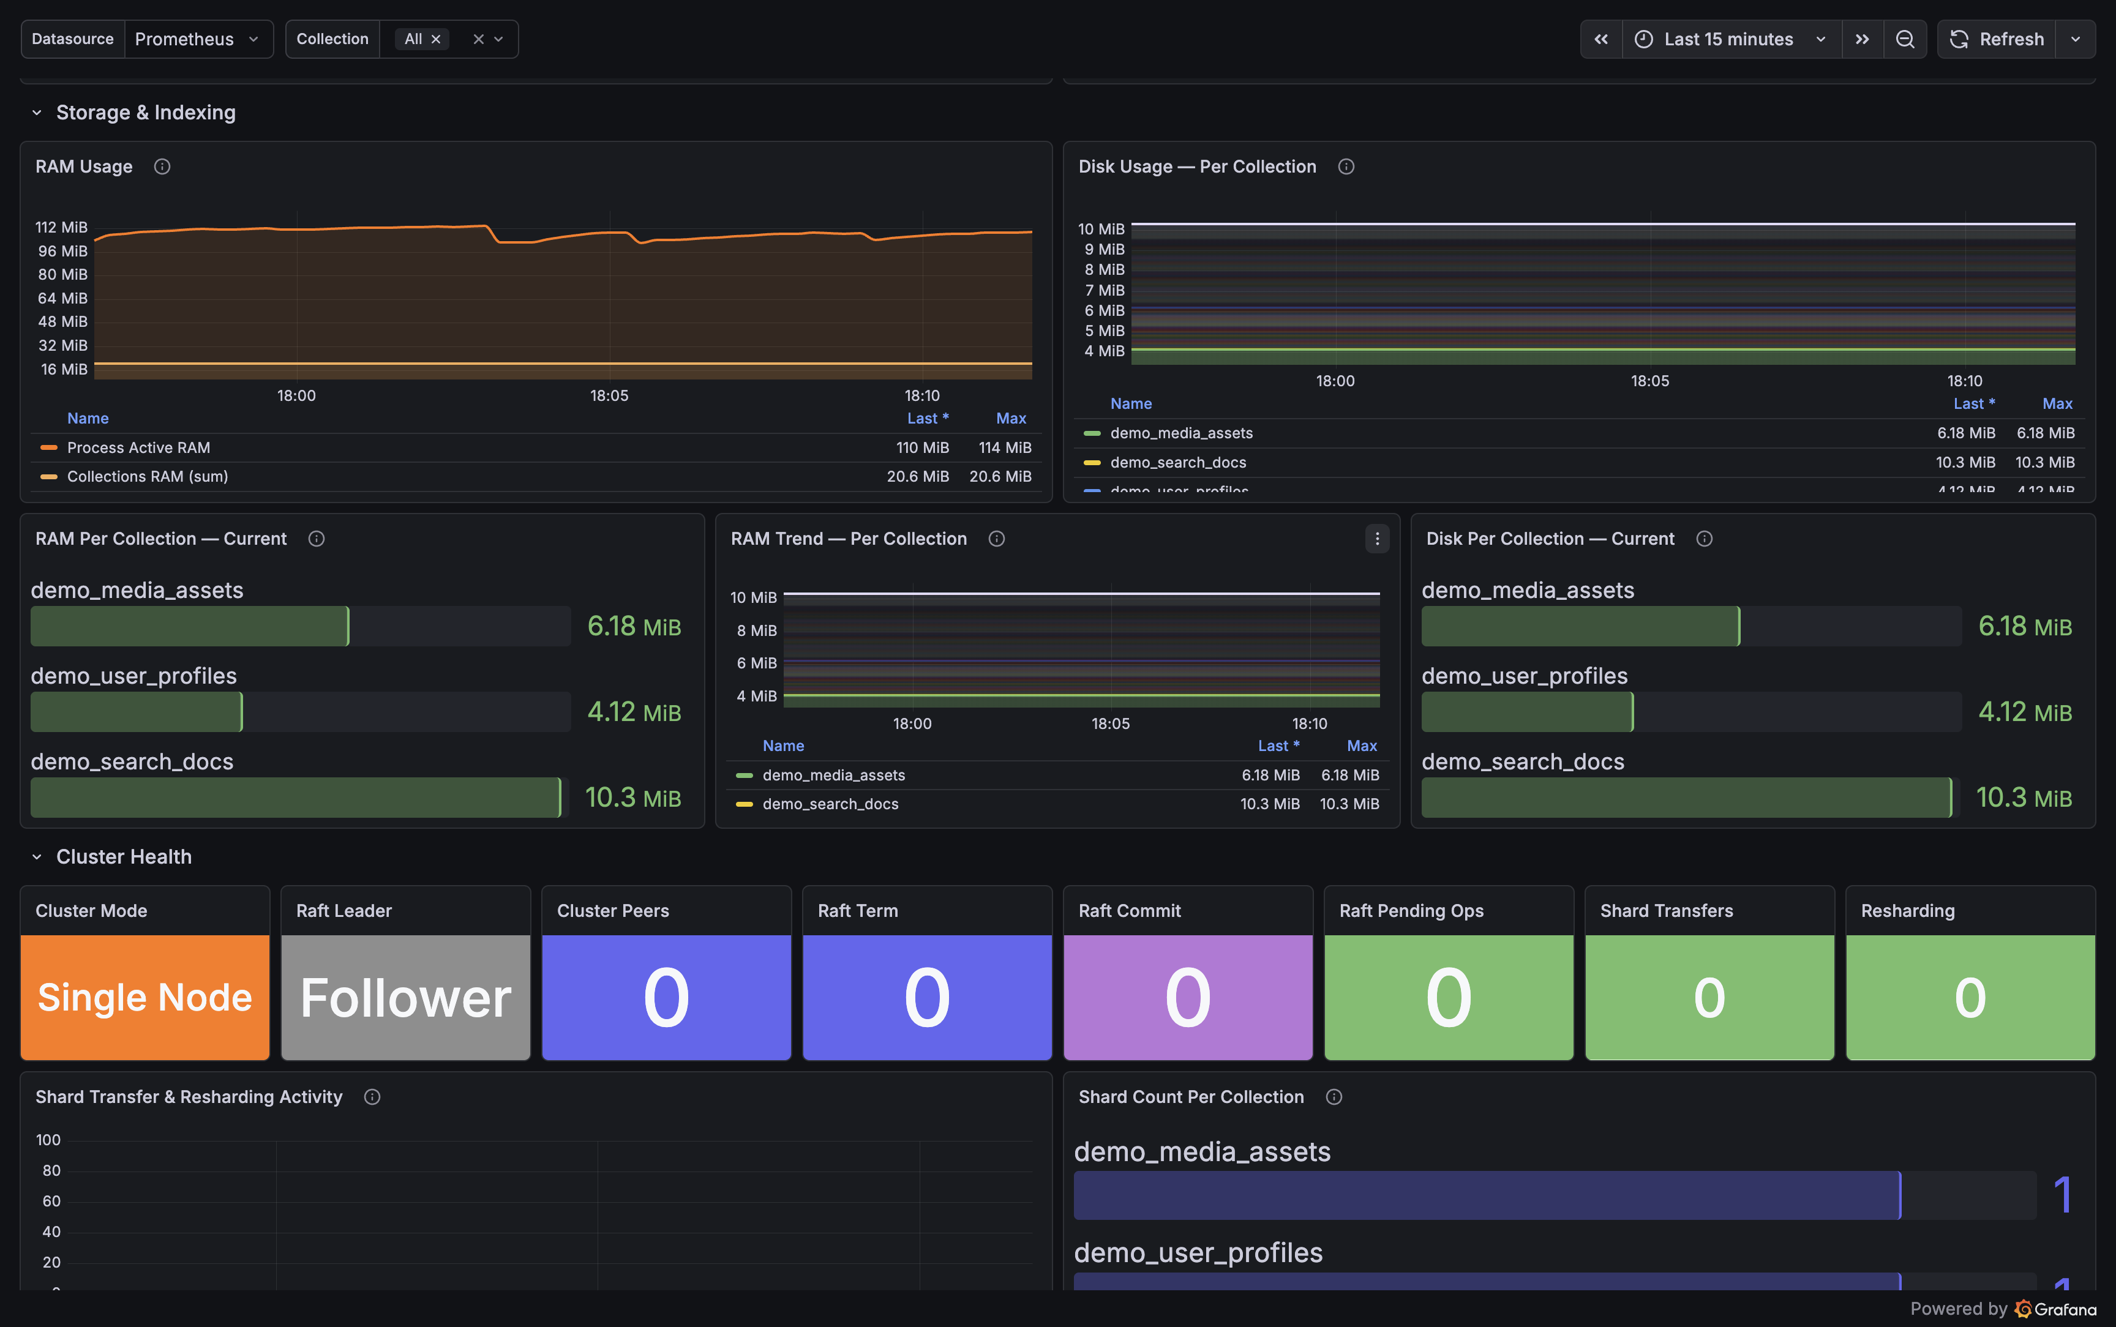Image resolution: width=2116 pixels, height=1327 pixels.
Task: Open the RAM Trend panel three-dot menu
Action: pyautogui.click(x=1376, y=539)
